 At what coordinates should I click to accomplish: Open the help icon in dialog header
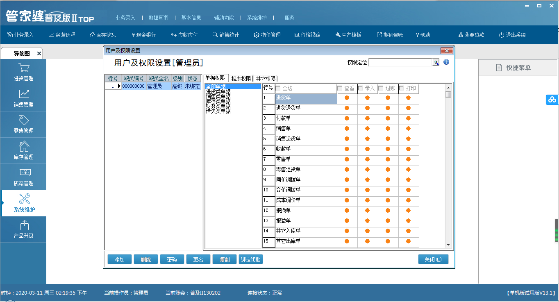[446, 62]
